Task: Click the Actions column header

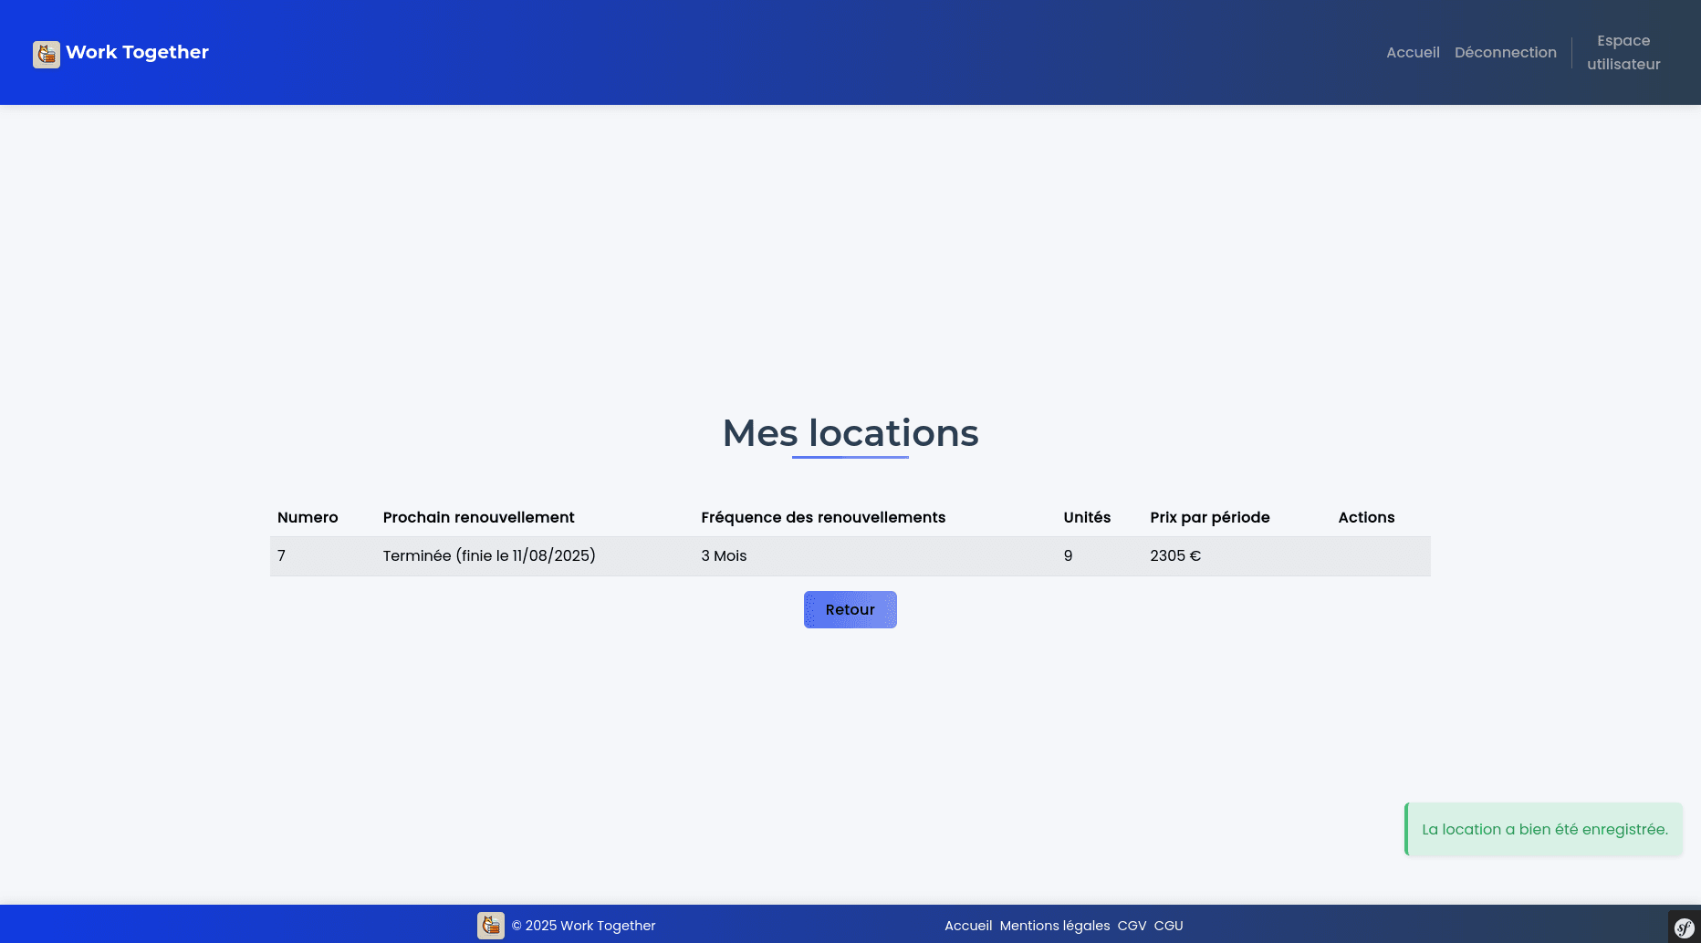Action: 1365,517
